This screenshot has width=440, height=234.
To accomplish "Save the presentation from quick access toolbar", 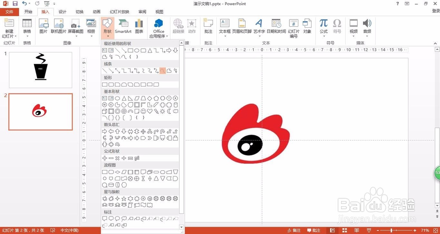I will point(15,4).
